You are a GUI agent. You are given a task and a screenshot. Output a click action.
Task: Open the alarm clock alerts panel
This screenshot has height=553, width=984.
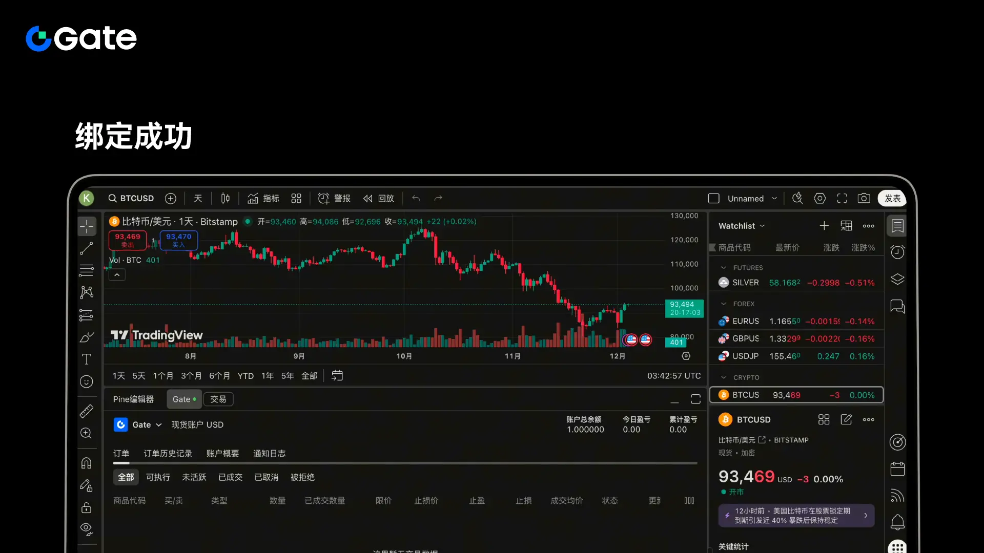pyautogui.click(x=897, y=252)
